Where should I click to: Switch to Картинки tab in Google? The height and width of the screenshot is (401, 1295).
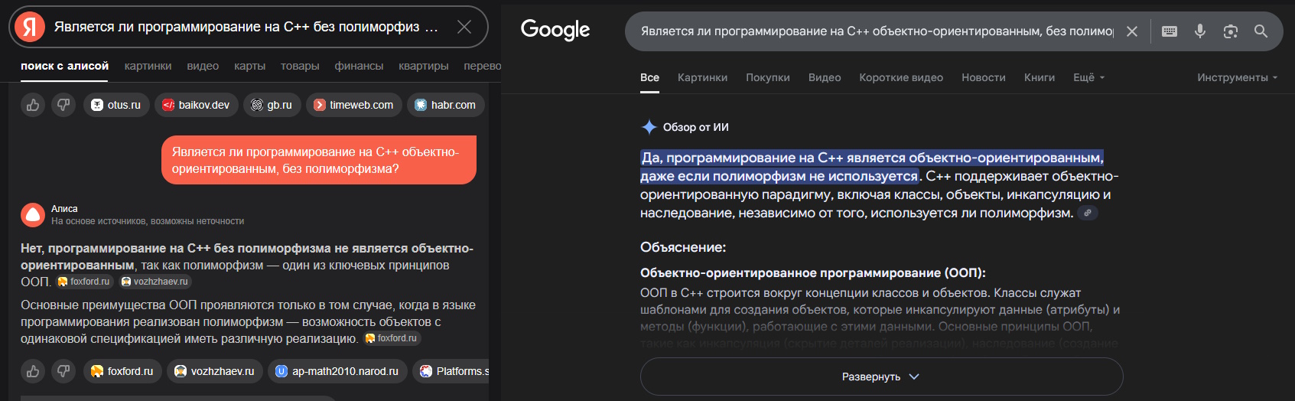pos(702,77)
